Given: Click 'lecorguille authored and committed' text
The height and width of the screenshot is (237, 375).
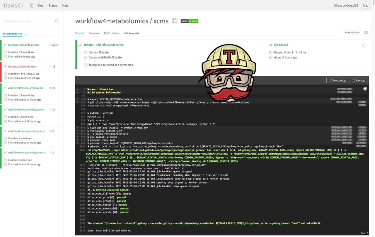Looking at the screenshot, I should [x=111, y=65].
